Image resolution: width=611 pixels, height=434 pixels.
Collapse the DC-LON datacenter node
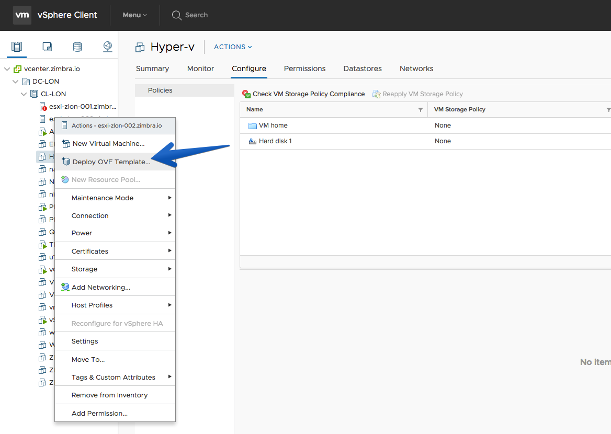tap(15, 82)
